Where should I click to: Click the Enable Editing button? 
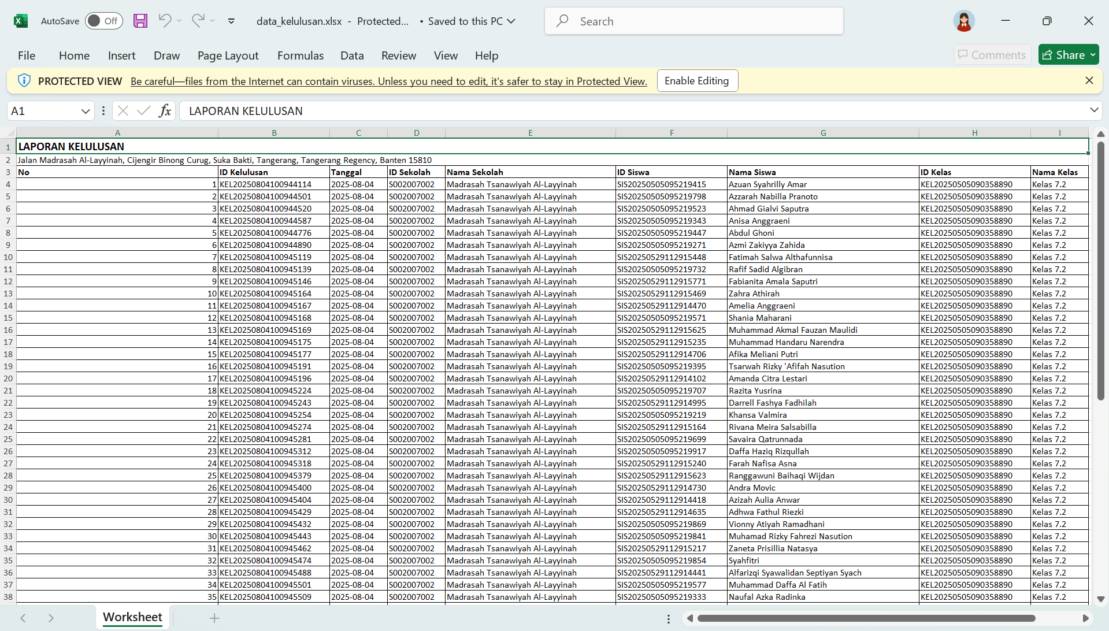pos(697,80)
